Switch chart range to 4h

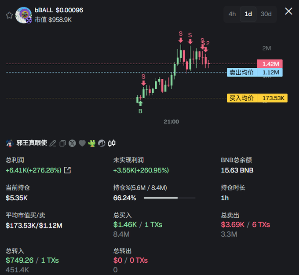point(232,14)
